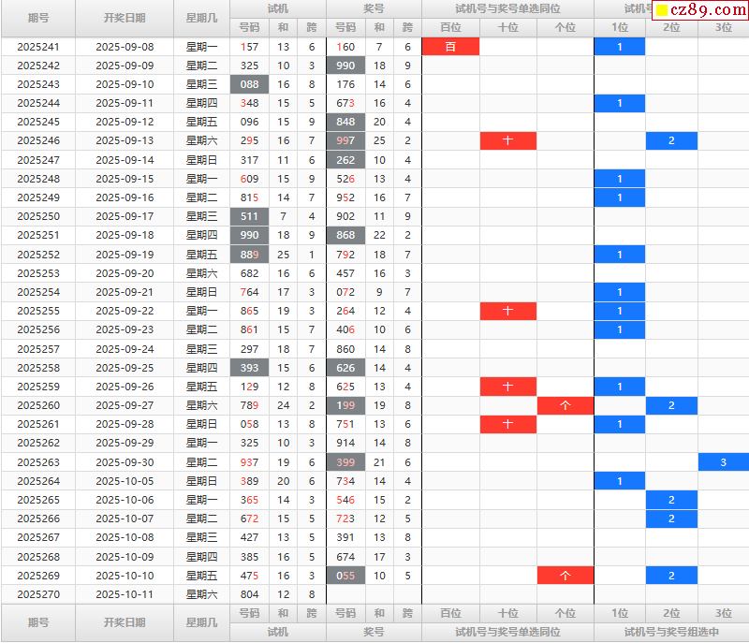Click the blue 1 marker in row 2025264
The width and height of the screenshot is (749, 643).
pos(620,481)
